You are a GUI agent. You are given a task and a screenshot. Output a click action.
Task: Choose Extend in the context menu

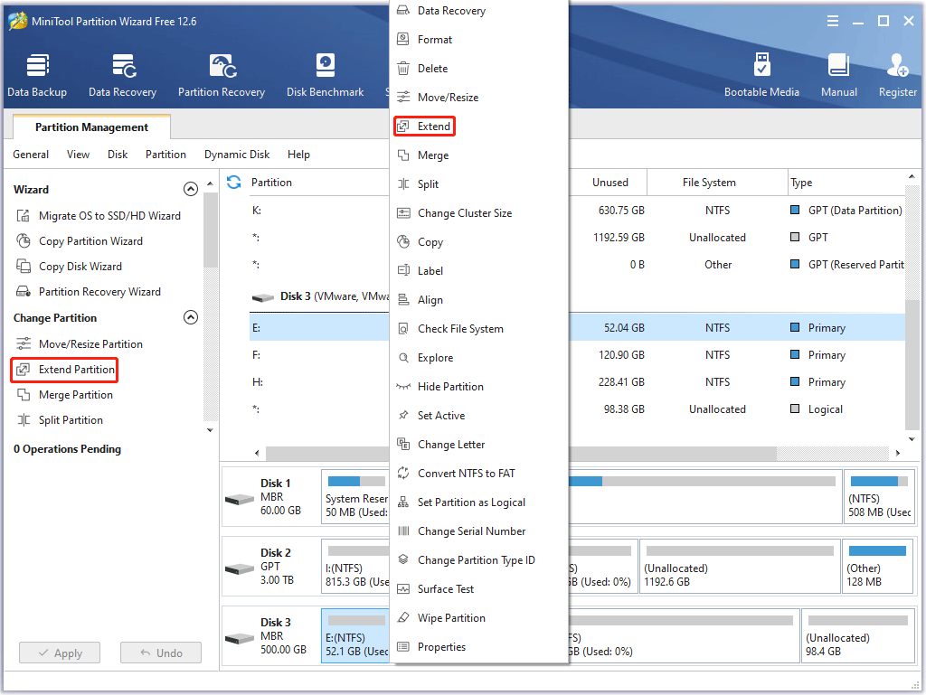point(433,127)
